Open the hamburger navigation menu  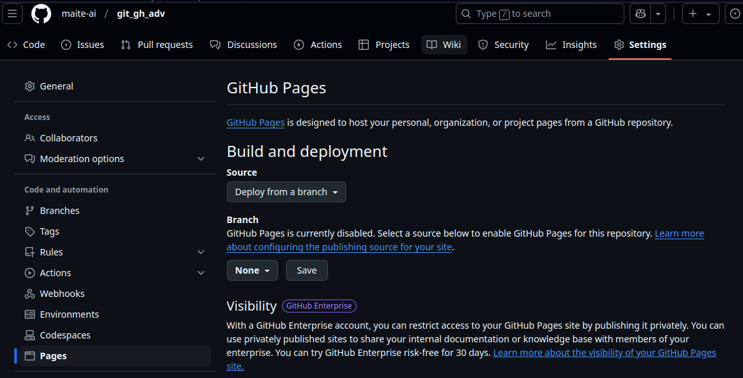12,14
